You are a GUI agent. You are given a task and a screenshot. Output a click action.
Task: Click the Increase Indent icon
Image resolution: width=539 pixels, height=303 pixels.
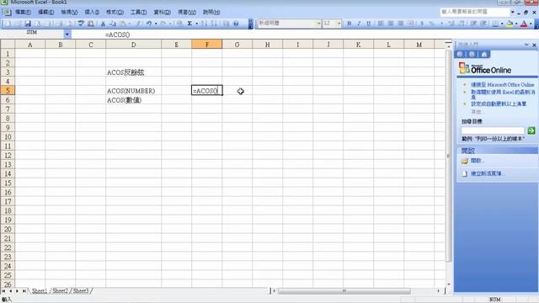[x=483, y=24]
